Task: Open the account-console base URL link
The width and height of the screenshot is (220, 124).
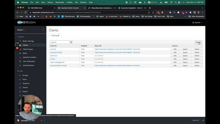Action: click(118, 52)
